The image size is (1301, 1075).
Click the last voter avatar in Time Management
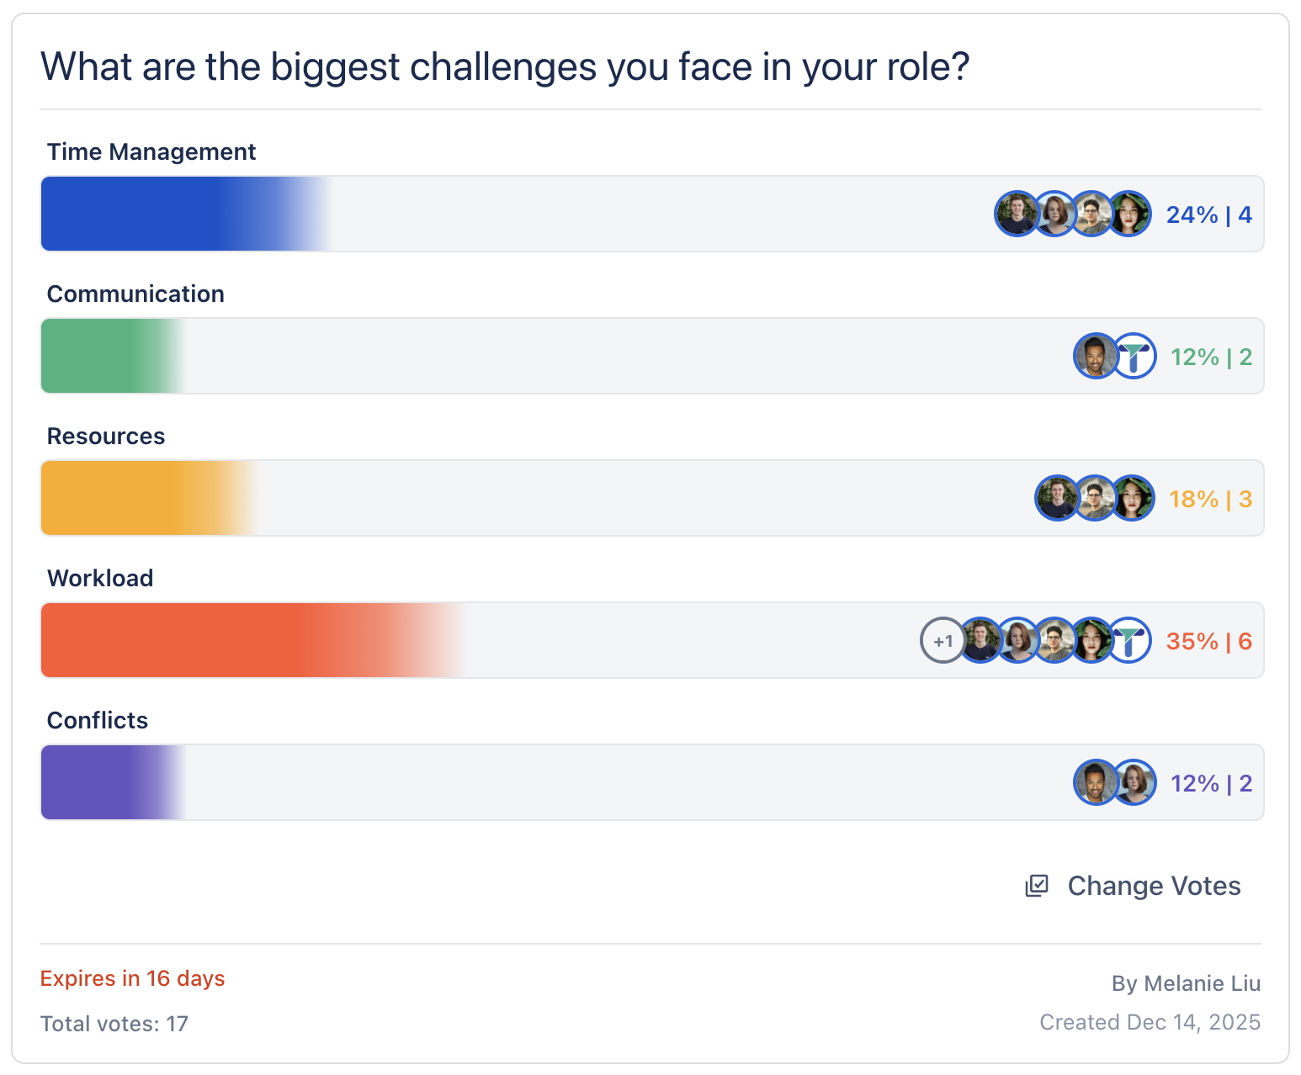click(1129, 214)
